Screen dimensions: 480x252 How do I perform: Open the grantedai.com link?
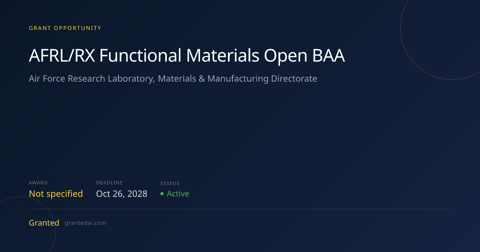pyautogui.click(x=86, y=223)
